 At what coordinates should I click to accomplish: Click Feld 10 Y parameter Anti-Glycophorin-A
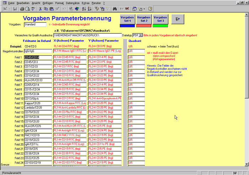point(105,98)
